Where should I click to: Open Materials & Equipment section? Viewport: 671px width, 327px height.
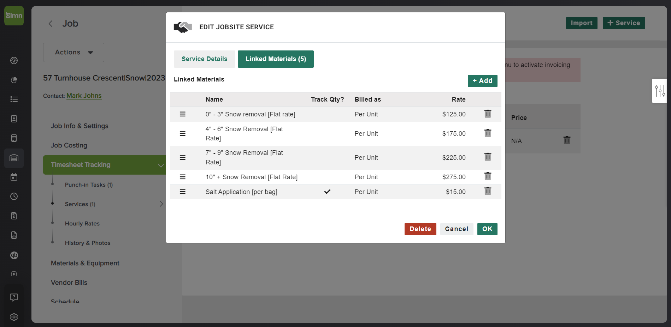[85, 263]
